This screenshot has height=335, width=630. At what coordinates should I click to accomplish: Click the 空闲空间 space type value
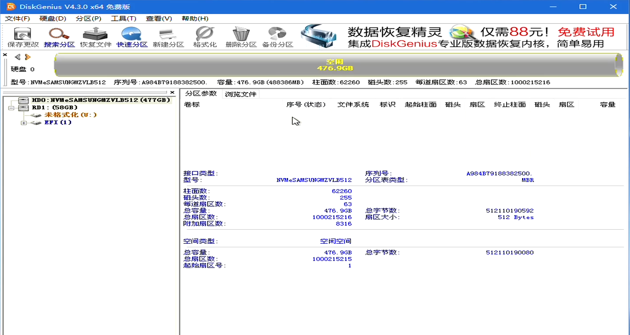(336, 242)
